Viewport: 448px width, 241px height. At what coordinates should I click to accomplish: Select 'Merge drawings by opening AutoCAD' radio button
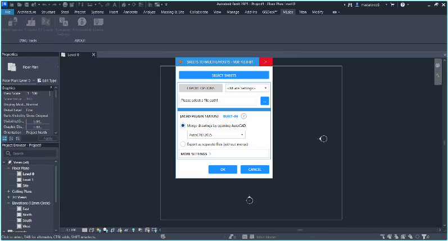tap(183, 125)
